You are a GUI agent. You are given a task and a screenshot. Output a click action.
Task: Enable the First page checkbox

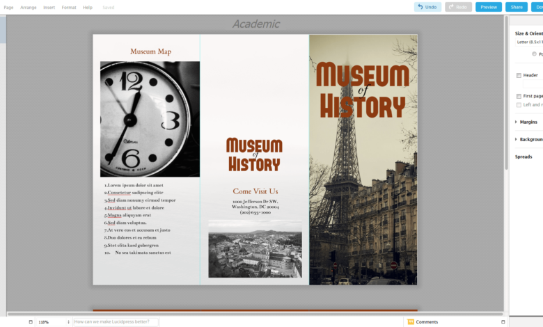tap(519, 96)
